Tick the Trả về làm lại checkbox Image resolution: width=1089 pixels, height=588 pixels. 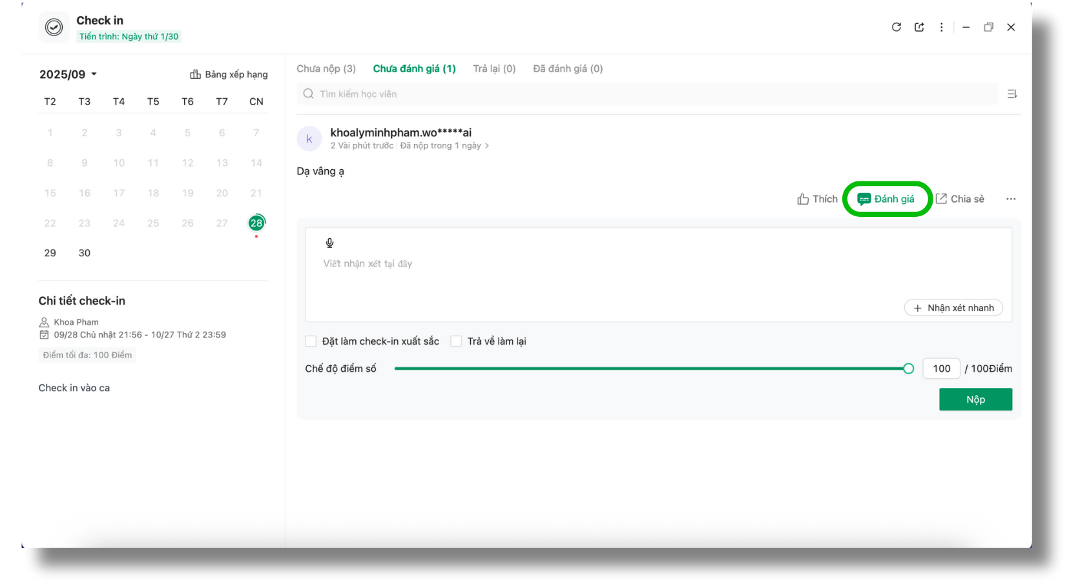coord(456,341)
